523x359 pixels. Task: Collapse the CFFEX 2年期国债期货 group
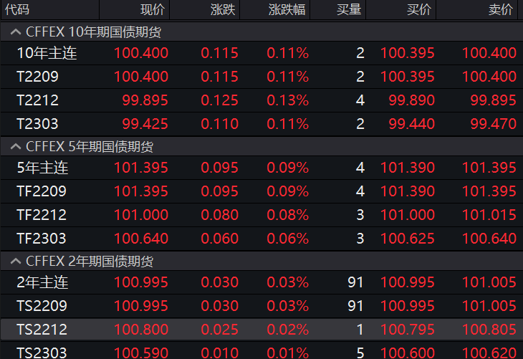click(15, 262)
